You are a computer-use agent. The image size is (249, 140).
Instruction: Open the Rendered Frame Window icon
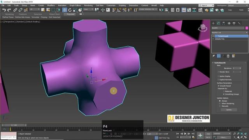point(212,10)
